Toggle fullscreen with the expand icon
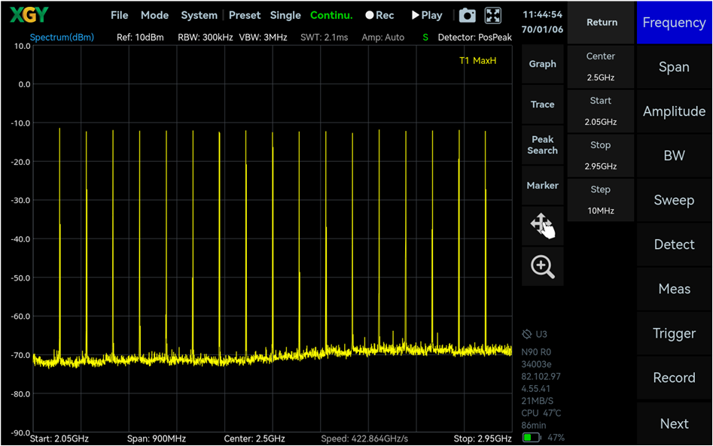Viewport: 713px width, 446px height. [x=493, y=16]
